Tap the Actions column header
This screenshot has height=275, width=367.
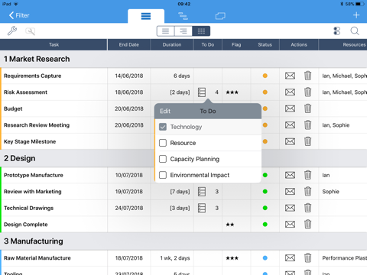tap(299, 44)
